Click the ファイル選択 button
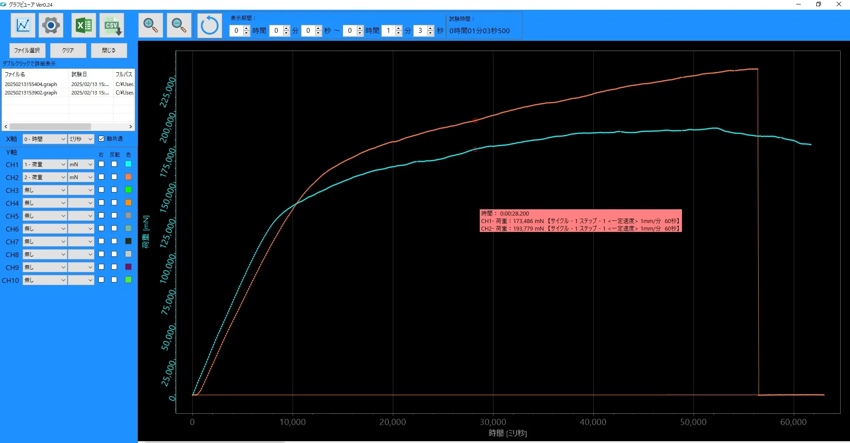850x443 pixels. click(27, 50)
